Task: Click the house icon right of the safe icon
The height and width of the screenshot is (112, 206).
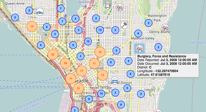Action: tap(120, 7)
